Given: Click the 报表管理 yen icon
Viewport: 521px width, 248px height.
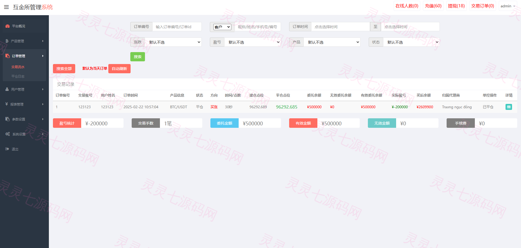Looking at the screenshot, I should point(7,104).
